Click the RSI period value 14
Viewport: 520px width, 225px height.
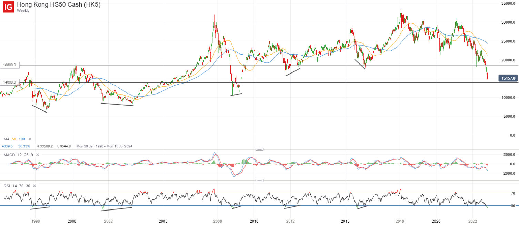[14, 186]
